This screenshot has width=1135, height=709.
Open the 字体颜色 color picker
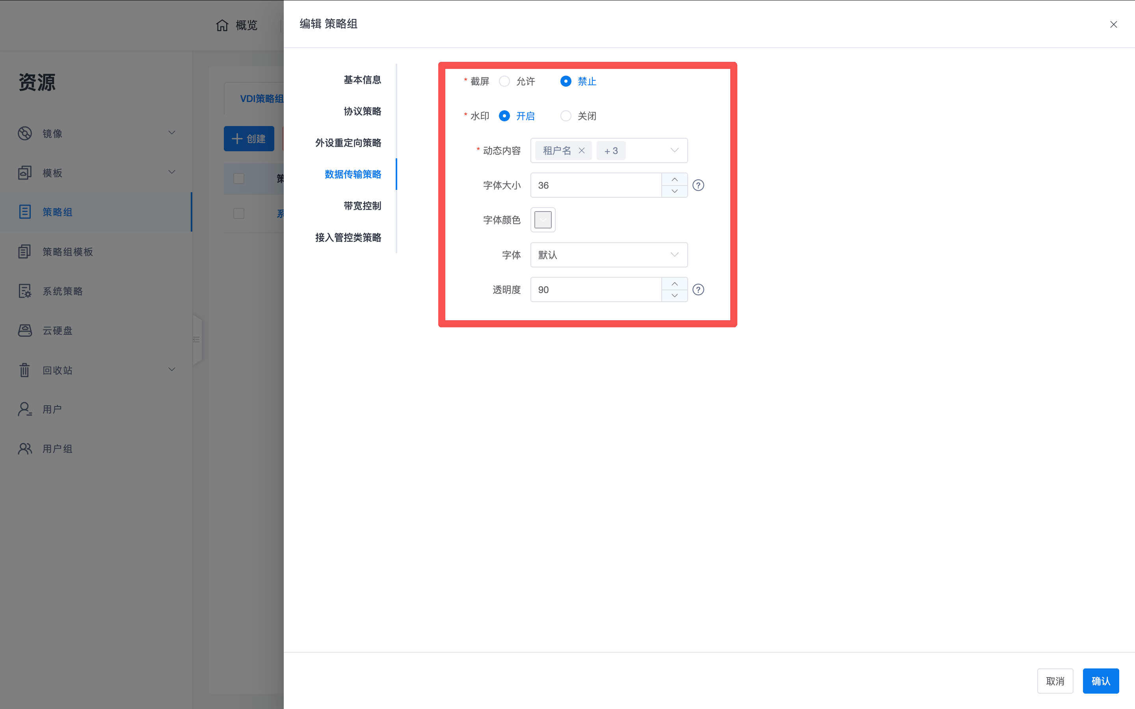542,219
